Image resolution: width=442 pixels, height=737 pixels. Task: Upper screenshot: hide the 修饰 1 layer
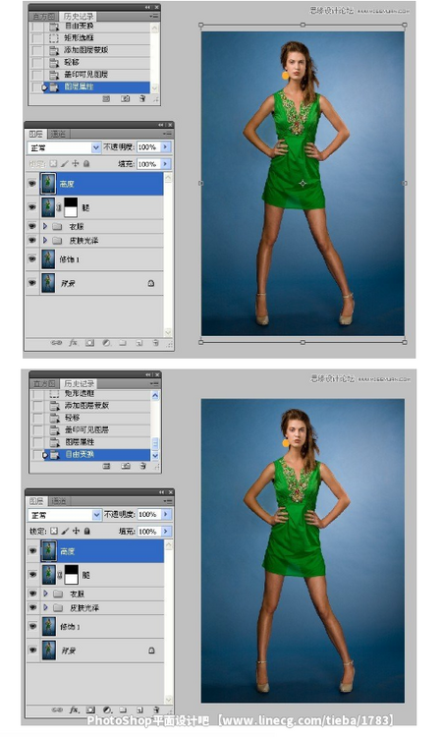[32, 259]
